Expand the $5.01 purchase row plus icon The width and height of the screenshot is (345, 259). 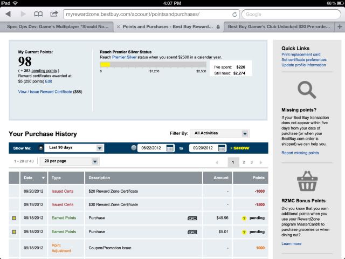coord(14,231)
